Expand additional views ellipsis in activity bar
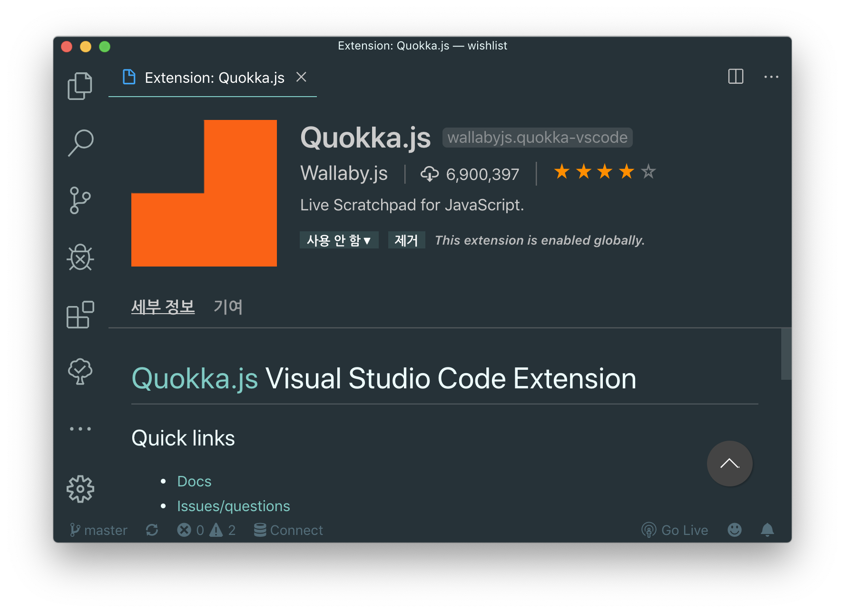The image size is (845, 613). pos(80,429)
